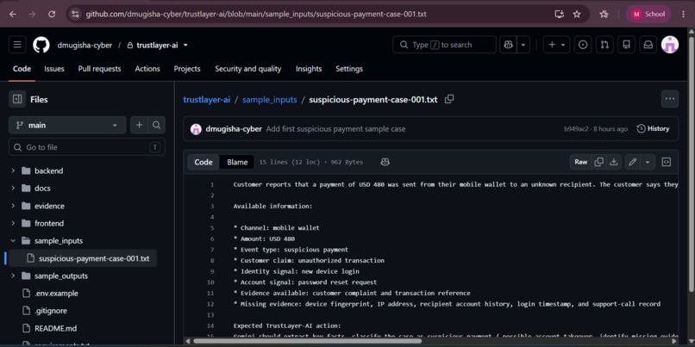This screenshot has height=347, width=695.
Task: Open Settings tab
Action: coord(349,69)
